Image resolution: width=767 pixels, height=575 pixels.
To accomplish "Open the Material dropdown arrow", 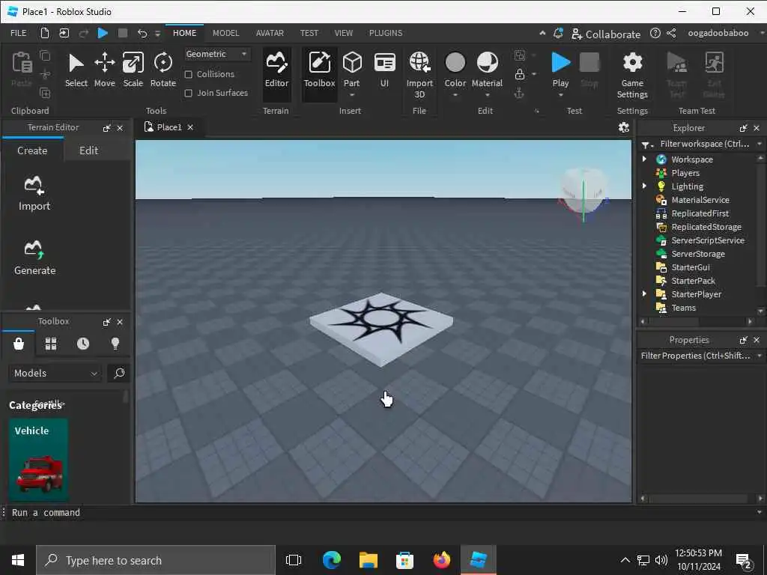I will coord(487,95).
